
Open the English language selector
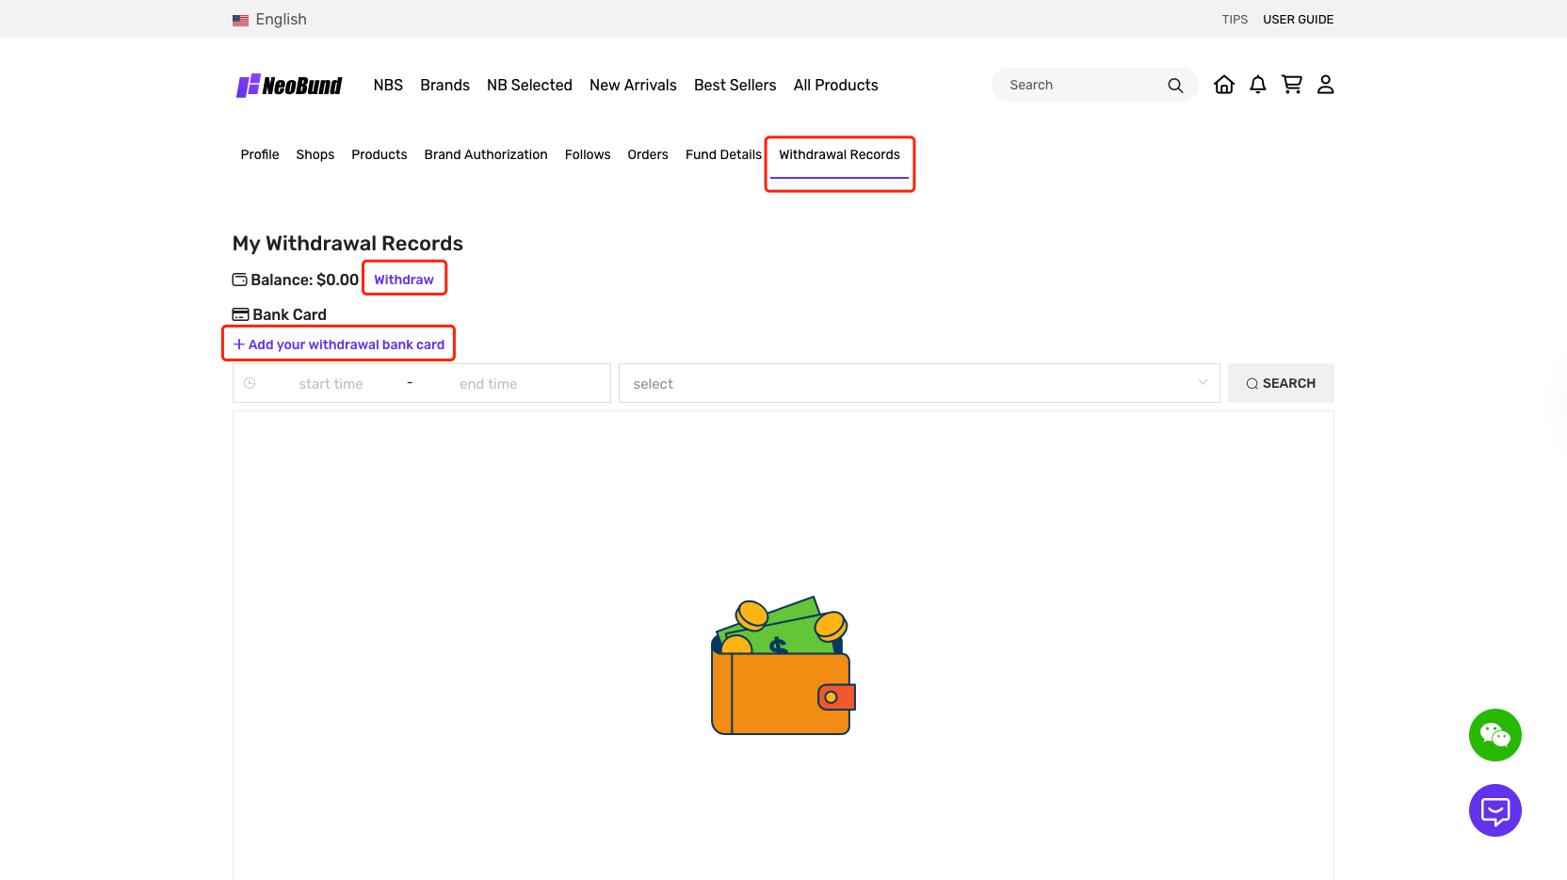coord(270,20)
